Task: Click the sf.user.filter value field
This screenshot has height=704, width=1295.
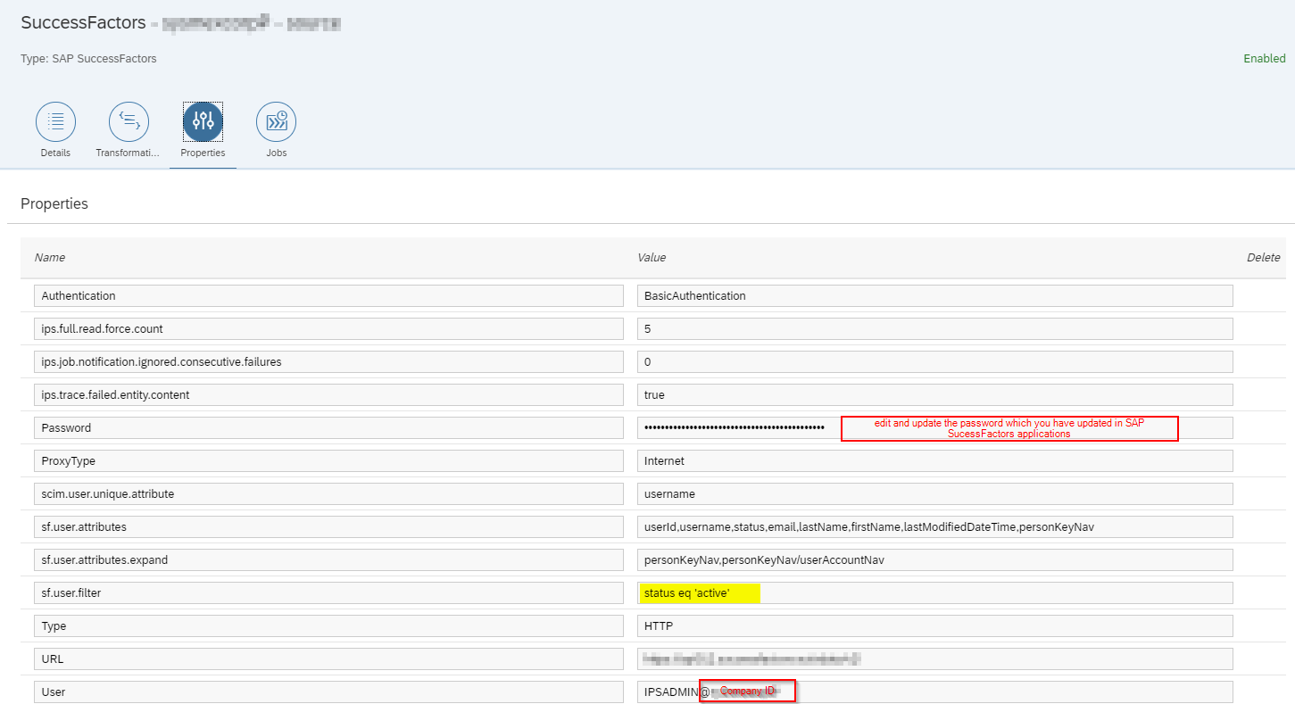Action: [x=982, y=593]
